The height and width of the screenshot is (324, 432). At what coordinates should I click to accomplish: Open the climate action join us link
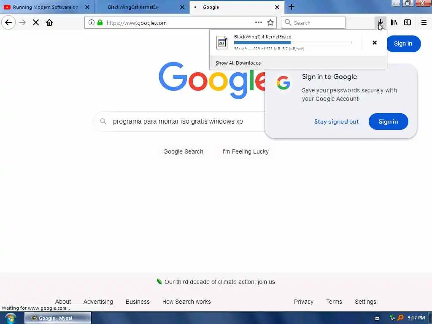click(219, 282)
